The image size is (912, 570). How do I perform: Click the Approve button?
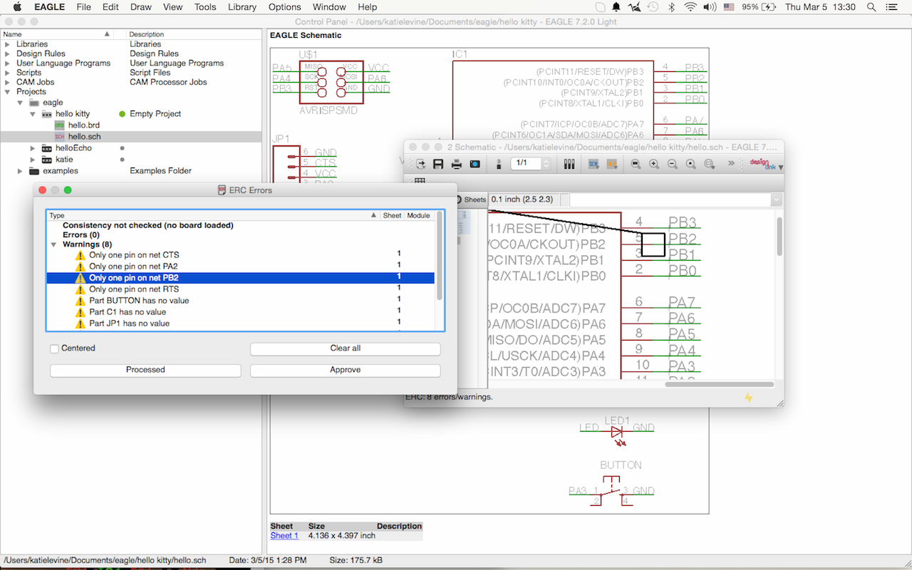346,370
